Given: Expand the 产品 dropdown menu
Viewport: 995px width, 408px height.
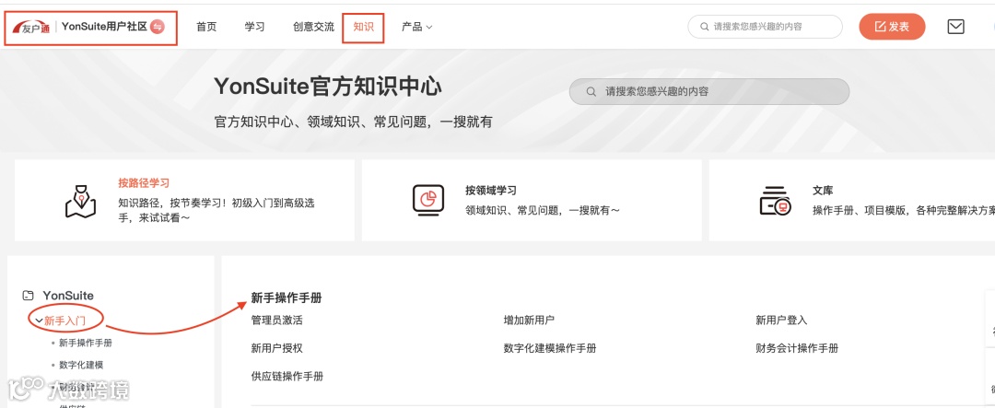Looking at the screenshot, I should pyautogui.click(x=417, y=27).
